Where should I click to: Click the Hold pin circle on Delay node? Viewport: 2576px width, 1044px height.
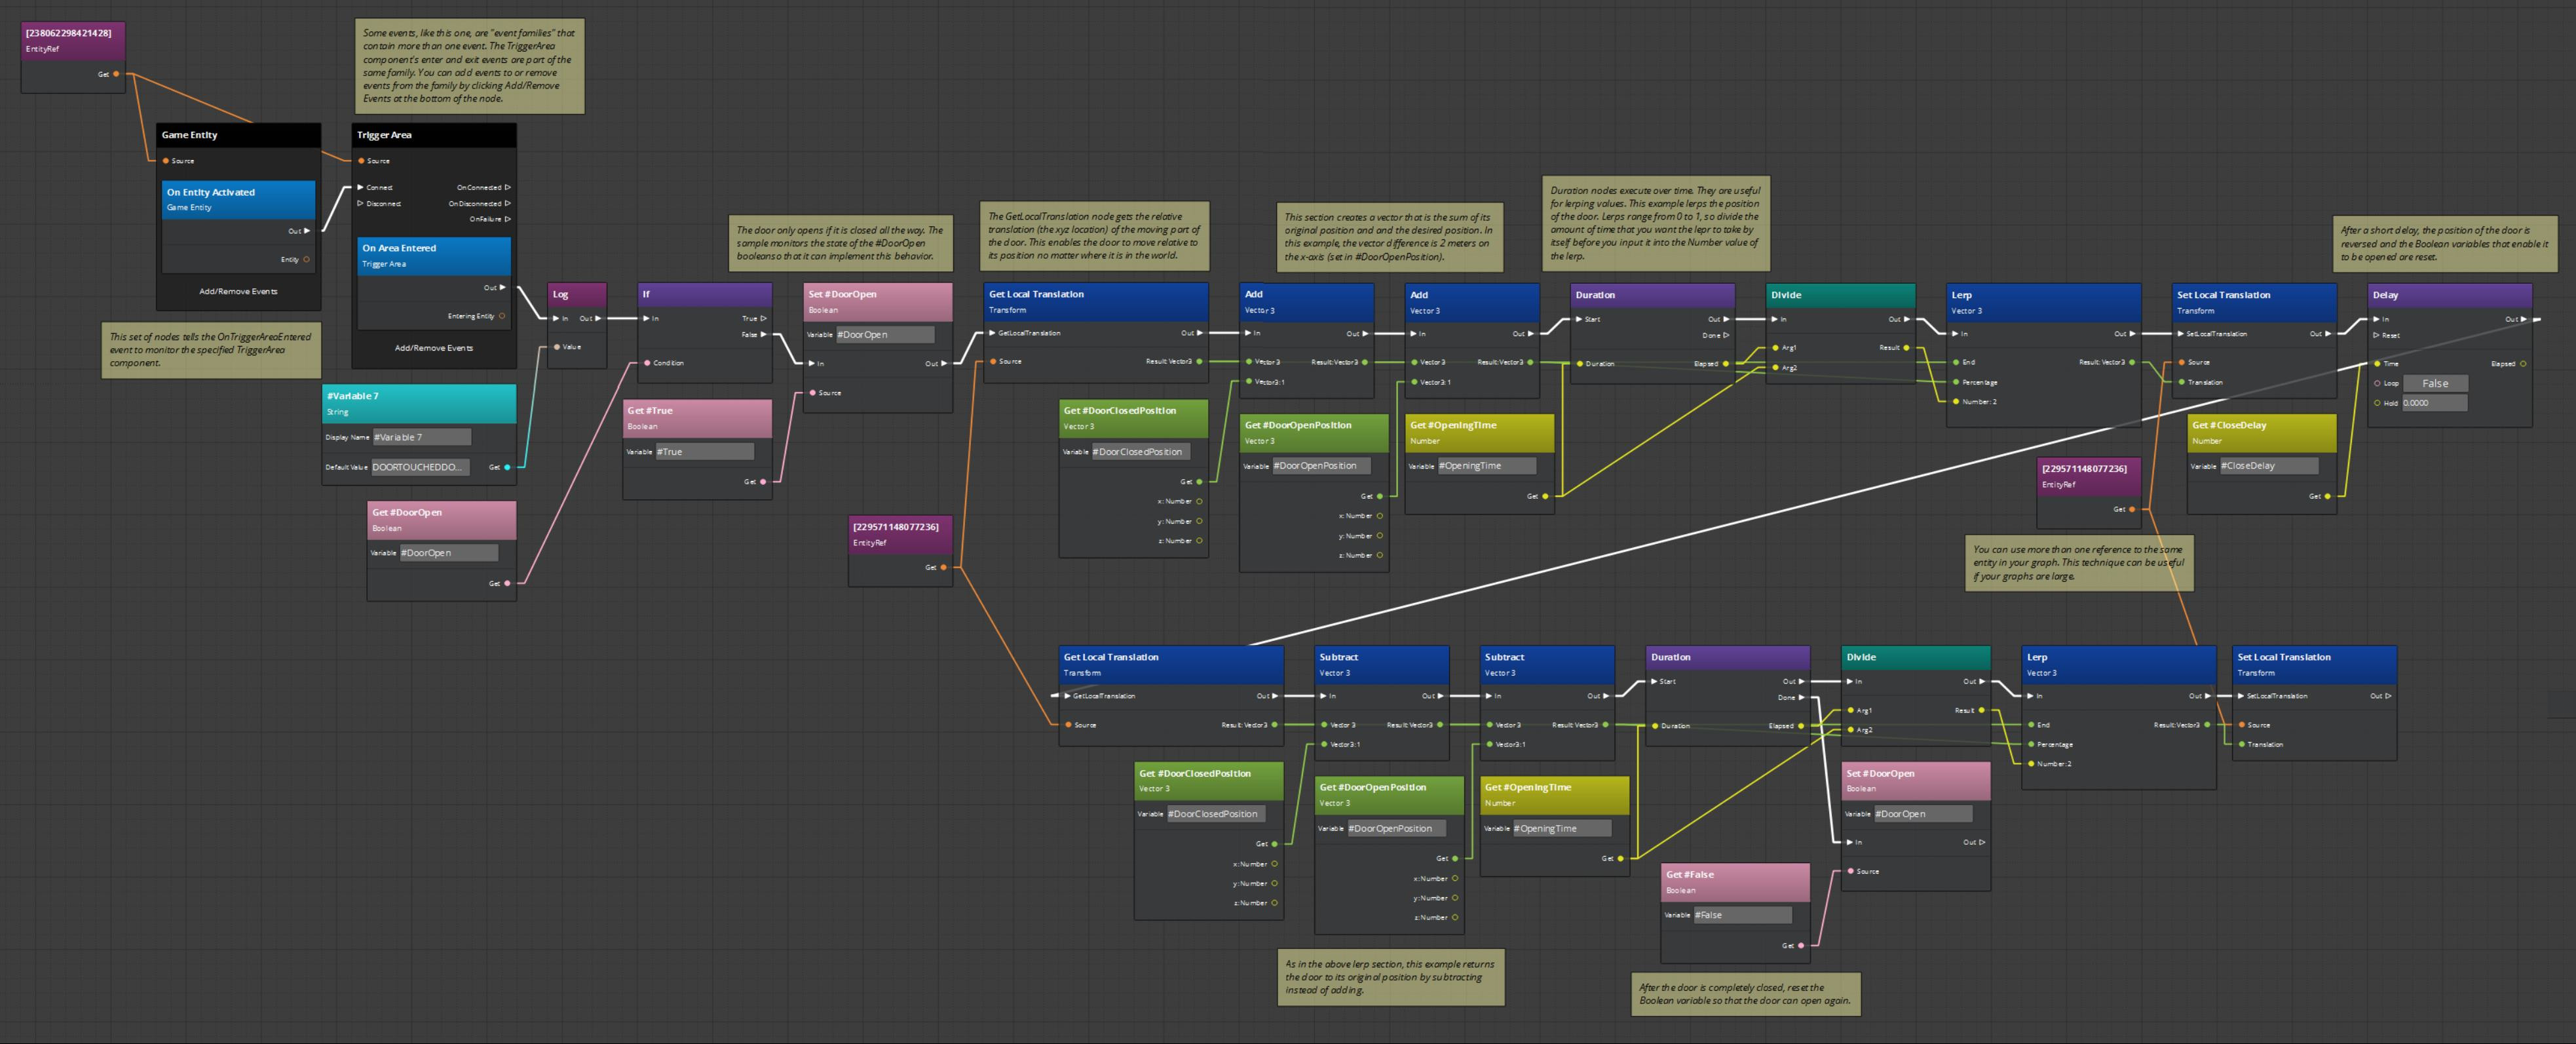[x=2377, y=403]
